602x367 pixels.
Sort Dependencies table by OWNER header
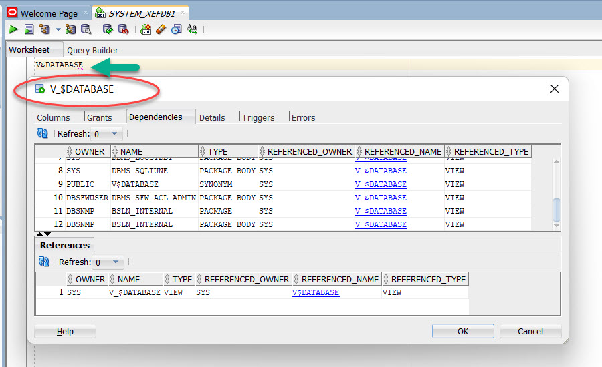pos(88,151)
